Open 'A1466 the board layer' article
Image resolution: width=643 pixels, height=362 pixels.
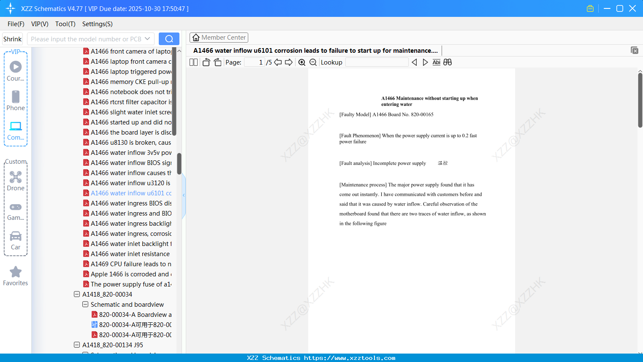click(128, 132)
